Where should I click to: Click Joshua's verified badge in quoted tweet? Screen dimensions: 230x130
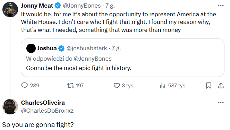[61, 49]
